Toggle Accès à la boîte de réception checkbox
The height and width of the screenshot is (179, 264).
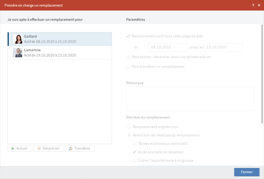point(135,152)
